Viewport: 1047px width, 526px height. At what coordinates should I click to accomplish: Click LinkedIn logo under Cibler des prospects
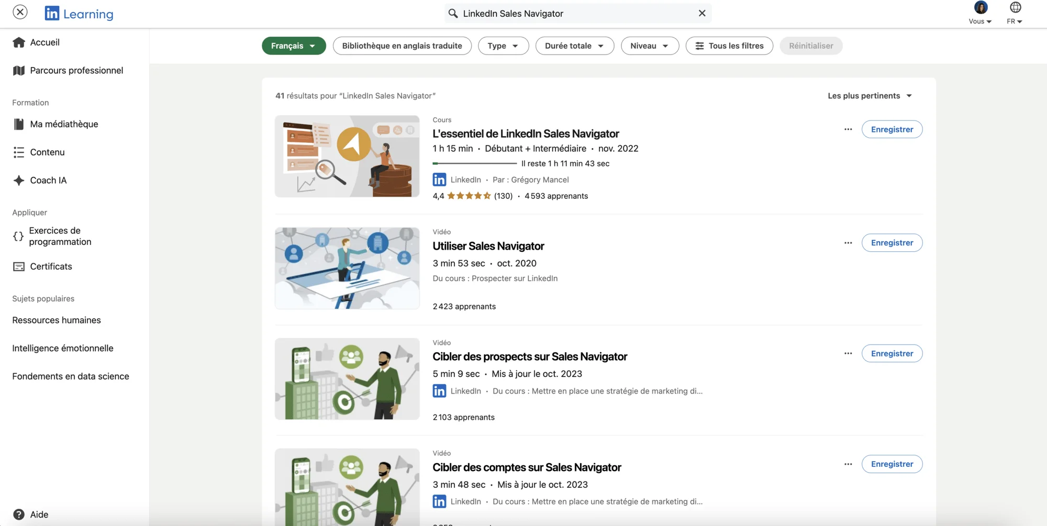click(x=439, y=391)
